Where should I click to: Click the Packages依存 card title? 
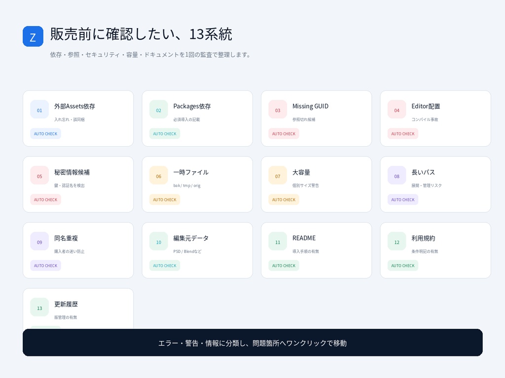[192, 106]
